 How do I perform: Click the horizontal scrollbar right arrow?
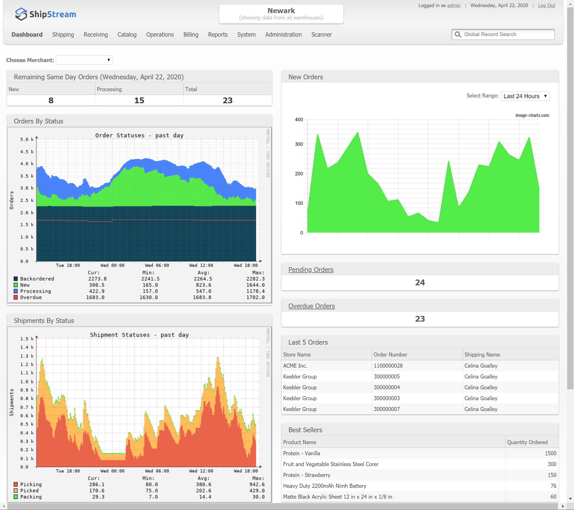pyautogui.click(x=563, y=506)
